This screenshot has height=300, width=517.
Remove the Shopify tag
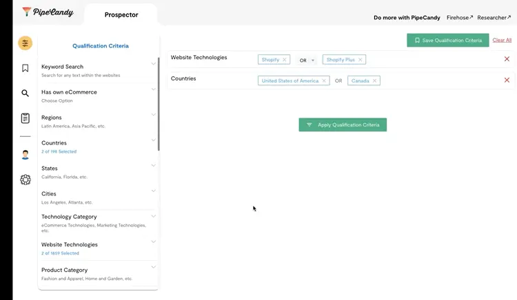285,60
